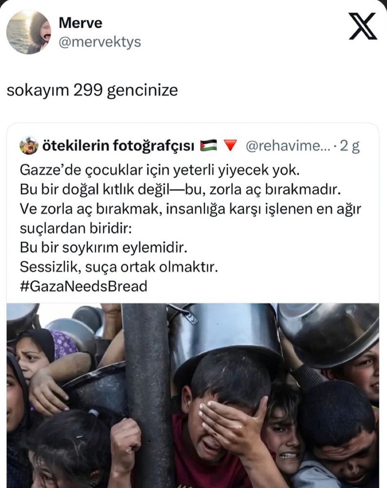Click the red downward triangle emoji
Screen dimensions: 387x488
pos(230,145)
